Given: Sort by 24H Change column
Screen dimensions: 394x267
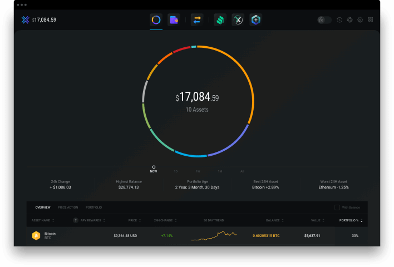Looking at the screenshot, I should [x=165, y=220].
